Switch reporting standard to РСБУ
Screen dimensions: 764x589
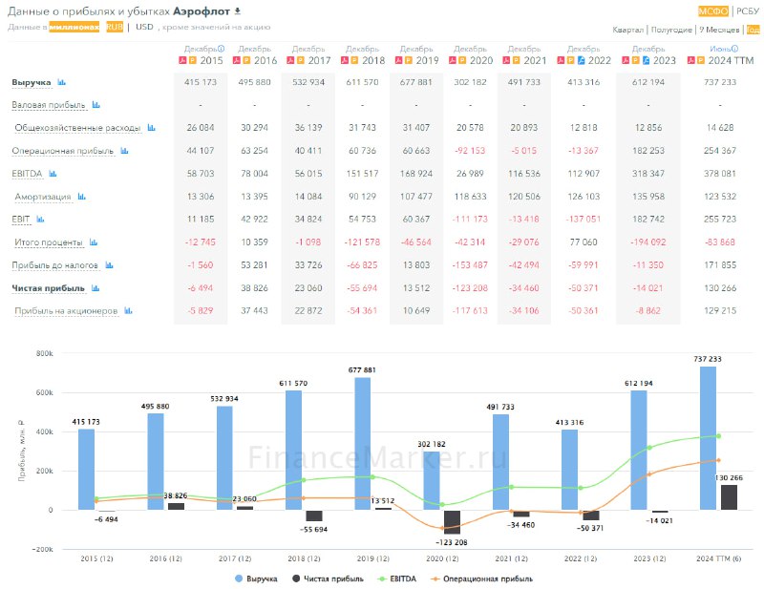click(748, 11)
